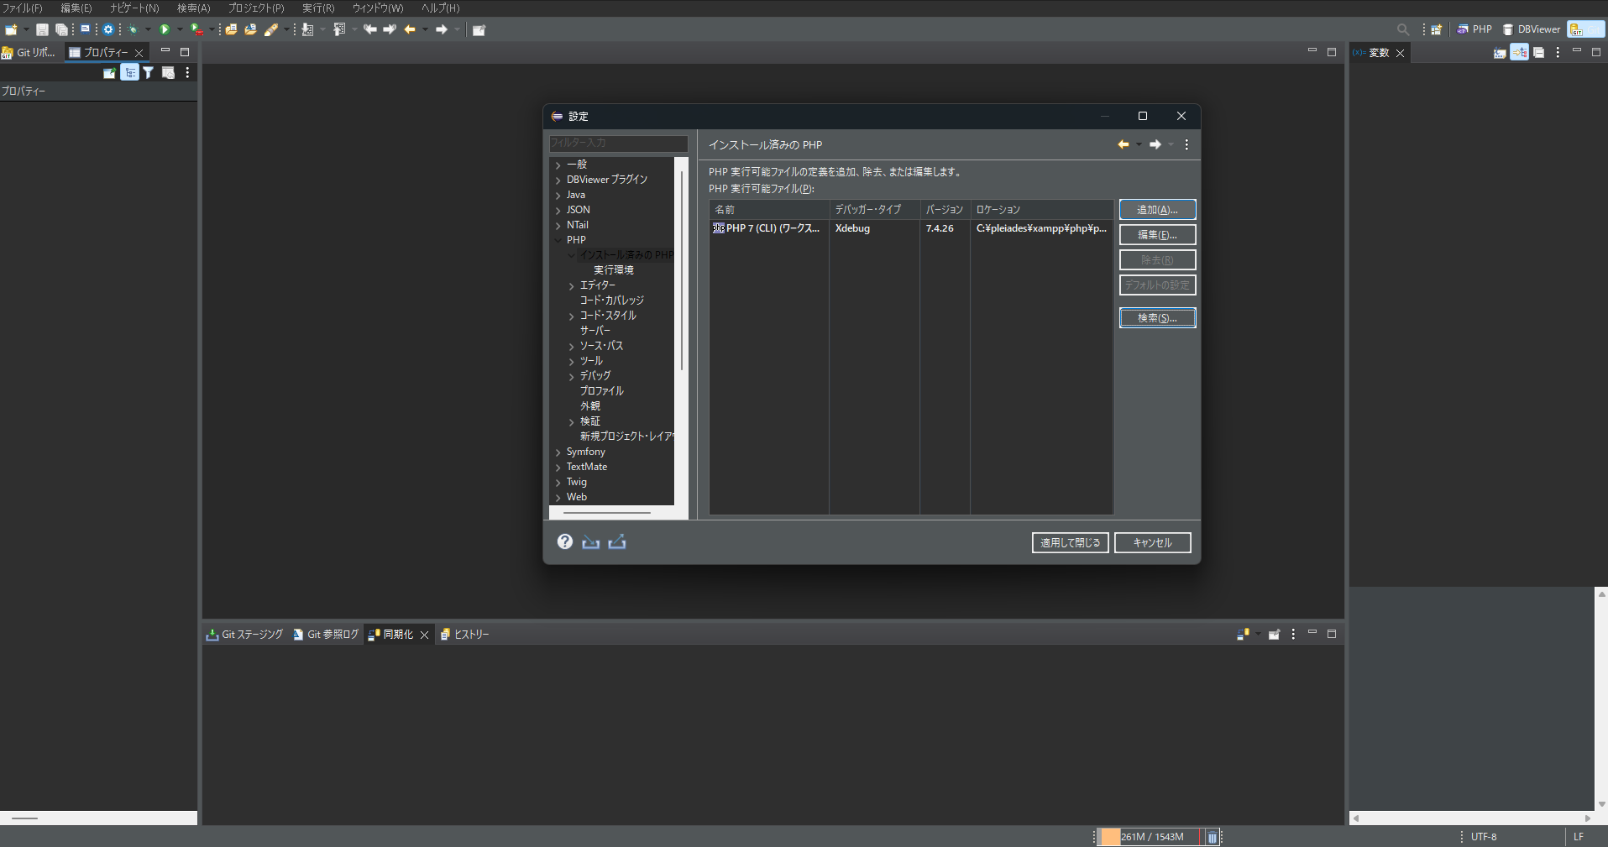Click Show Type Names icon in Variables view
Image resolution: width=1608 pixels, height=847 pixels.
coord(1500,52)
